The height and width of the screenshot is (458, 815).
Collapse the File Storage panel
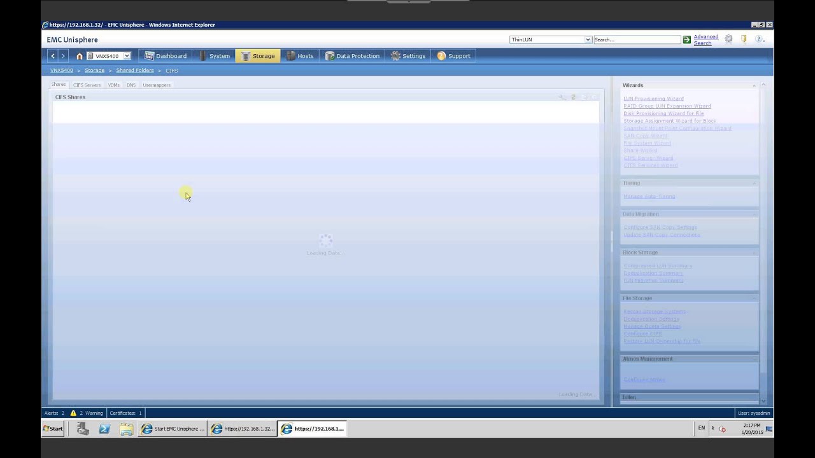pyautogui.click(x=755, y=298)
